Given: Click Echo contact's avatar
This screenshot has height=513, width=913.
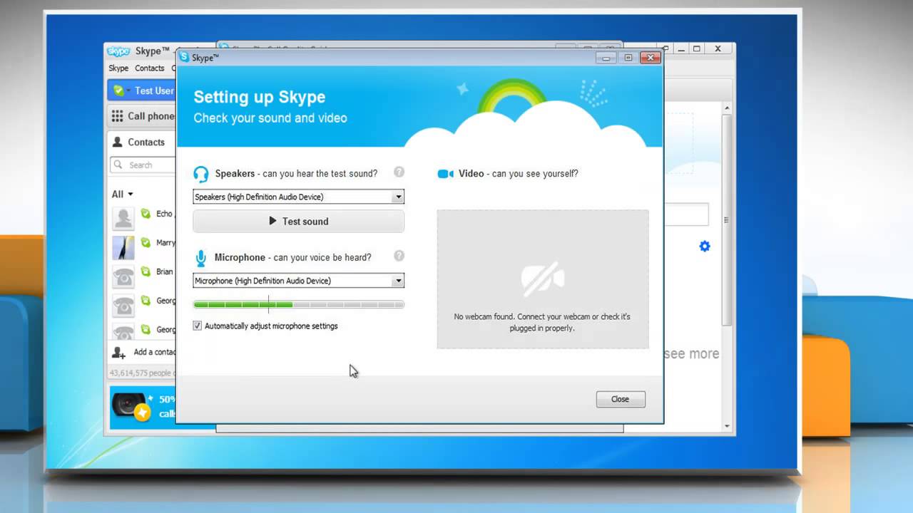Looking at the screenshot, I should click(123, 219).
